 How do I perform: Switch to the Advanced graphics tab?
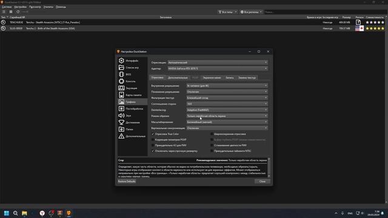point(178,78)
